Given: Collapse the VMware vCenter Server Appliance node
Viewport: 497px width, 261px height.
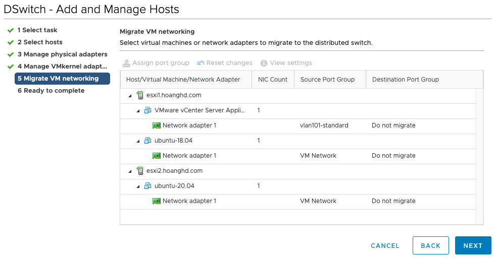Looking at the screenshot, I should tap(138, 111).
